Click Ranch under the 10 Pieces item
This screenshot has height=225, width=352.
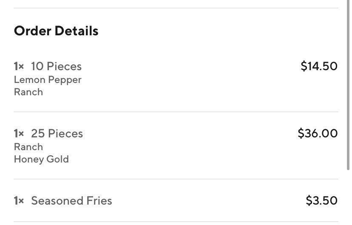[28, 92]
